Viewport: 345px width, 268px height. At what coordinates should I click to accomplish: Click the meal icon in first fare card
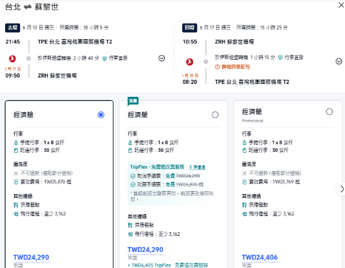click(x=16, y=205)
